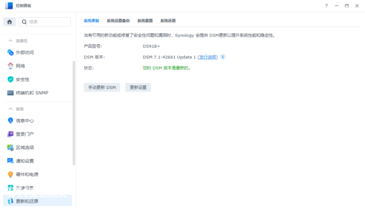The height and width of the screenshot is (208, 365).
Task: Open 外部访问 icon in sidebar
Action: click(x=10, y=53)
